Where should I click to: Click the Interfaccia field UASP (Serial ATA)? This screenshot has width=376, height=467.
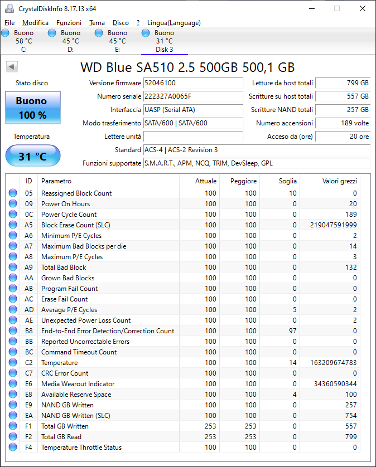(x=193, y=110)
